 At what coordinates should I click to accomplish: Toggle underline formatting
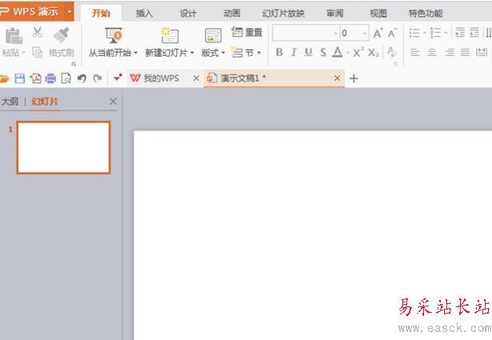tap(308, 52)
